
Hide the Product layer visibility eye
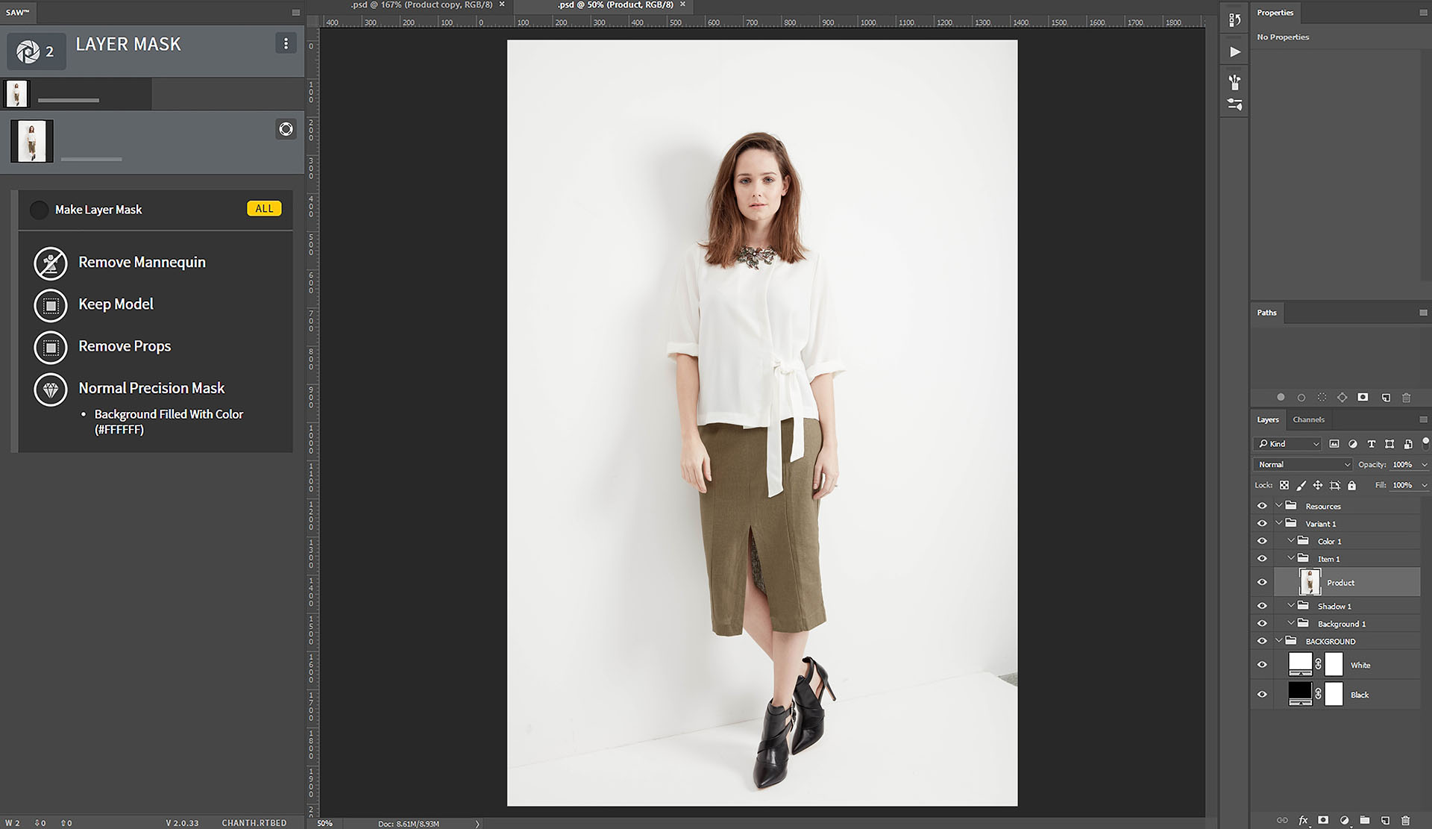(x=1262, y=582)
